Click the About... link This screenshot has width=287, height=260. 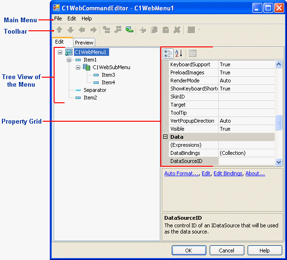click(255, 174)
